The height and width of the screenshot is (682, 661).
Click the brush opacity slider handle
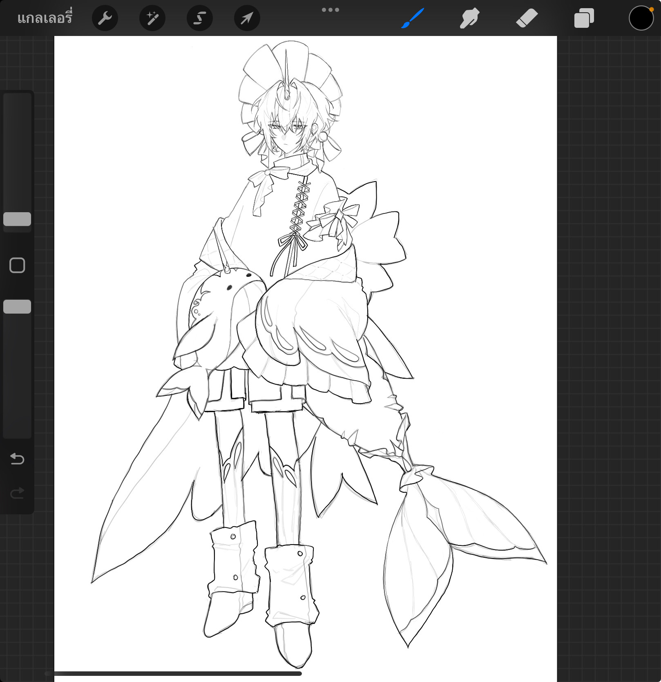click(17, 307)
